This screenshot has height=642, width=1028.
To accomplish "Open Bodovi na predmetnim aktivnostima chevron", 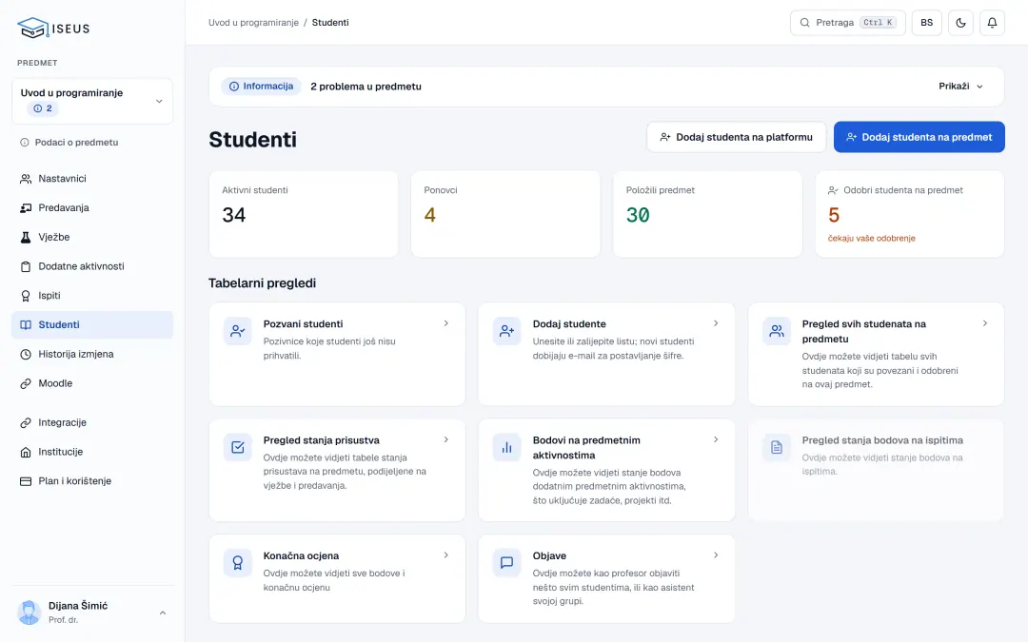I will (716, 439).
